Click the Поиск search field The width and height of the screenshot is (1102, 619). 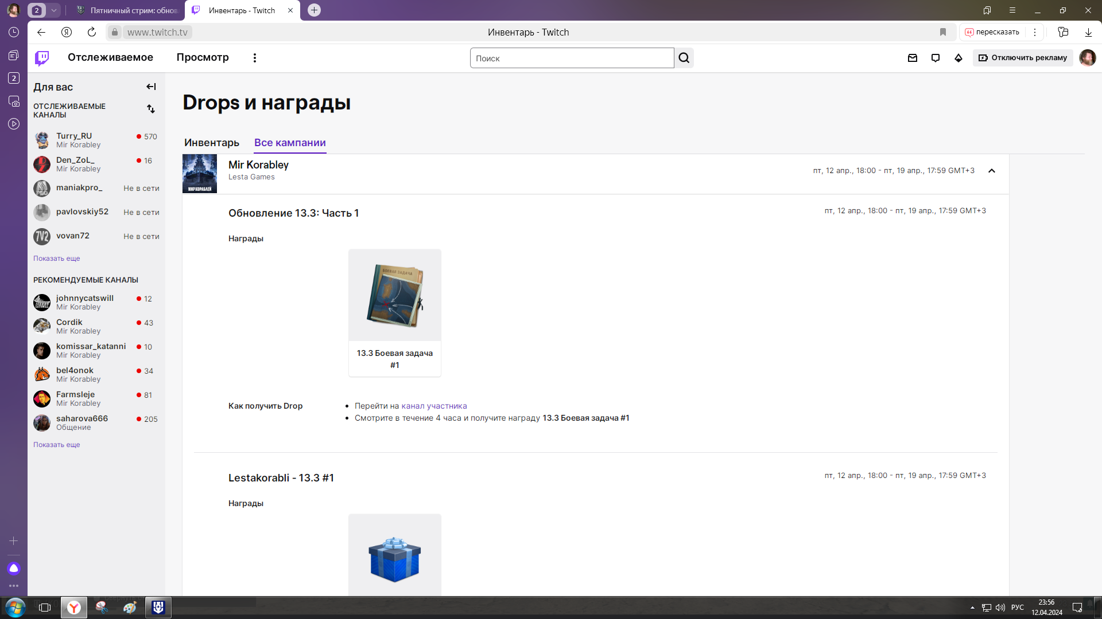coord(572,58)
